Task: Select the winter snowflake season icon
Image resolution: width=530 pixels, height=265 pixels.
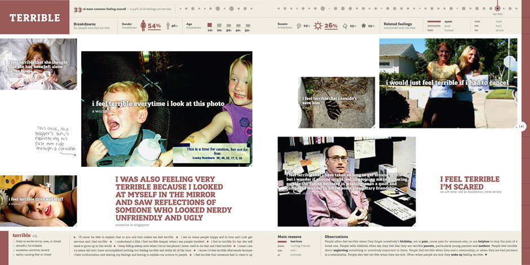Action: tap(363, 26)
